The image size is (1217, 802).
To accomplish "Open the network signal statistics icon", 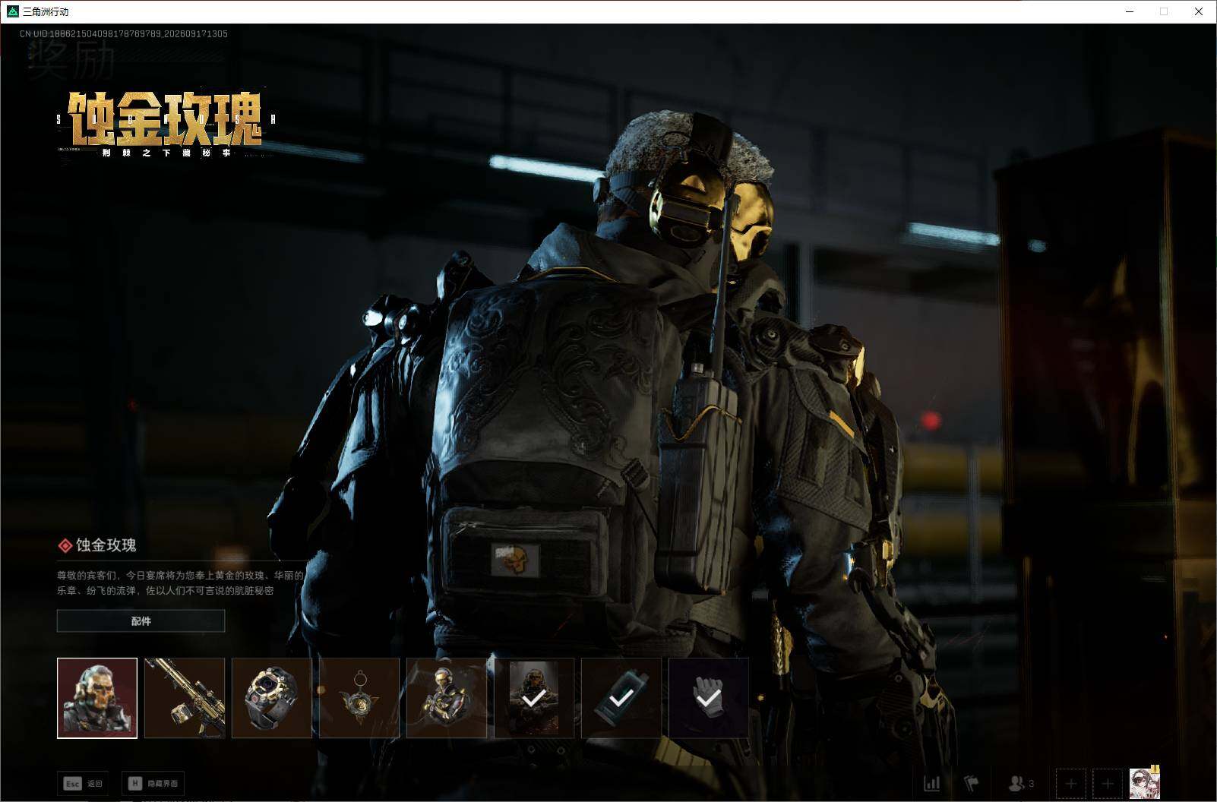I will [931, 783].
